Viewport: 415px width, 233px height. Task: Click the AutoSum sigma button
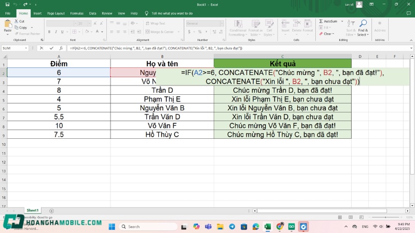click(328, 21)
